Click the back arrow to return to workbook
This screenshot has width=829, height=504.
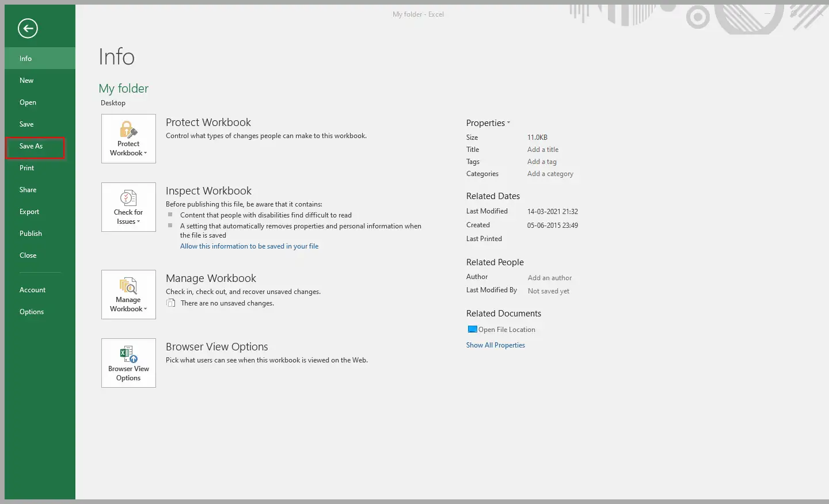pyautogui.click(x=28, y=28)
